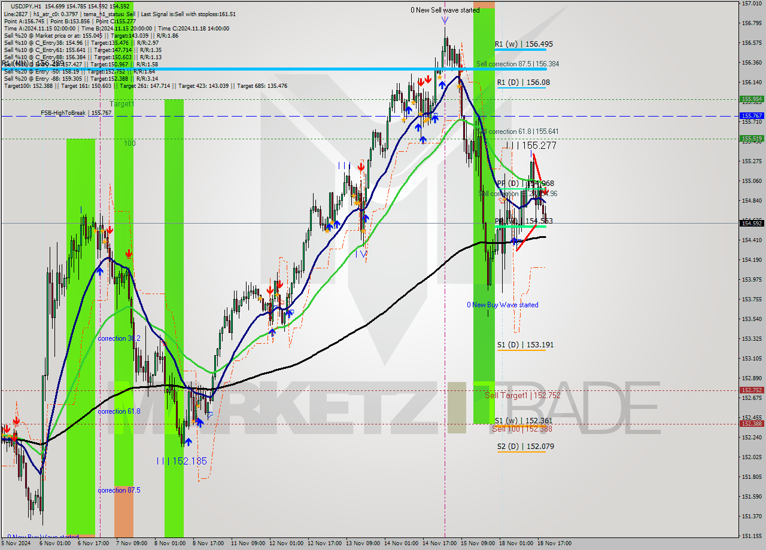
Task: Select the green 155.519 price axis tag
Action: [x=752, y=139]
